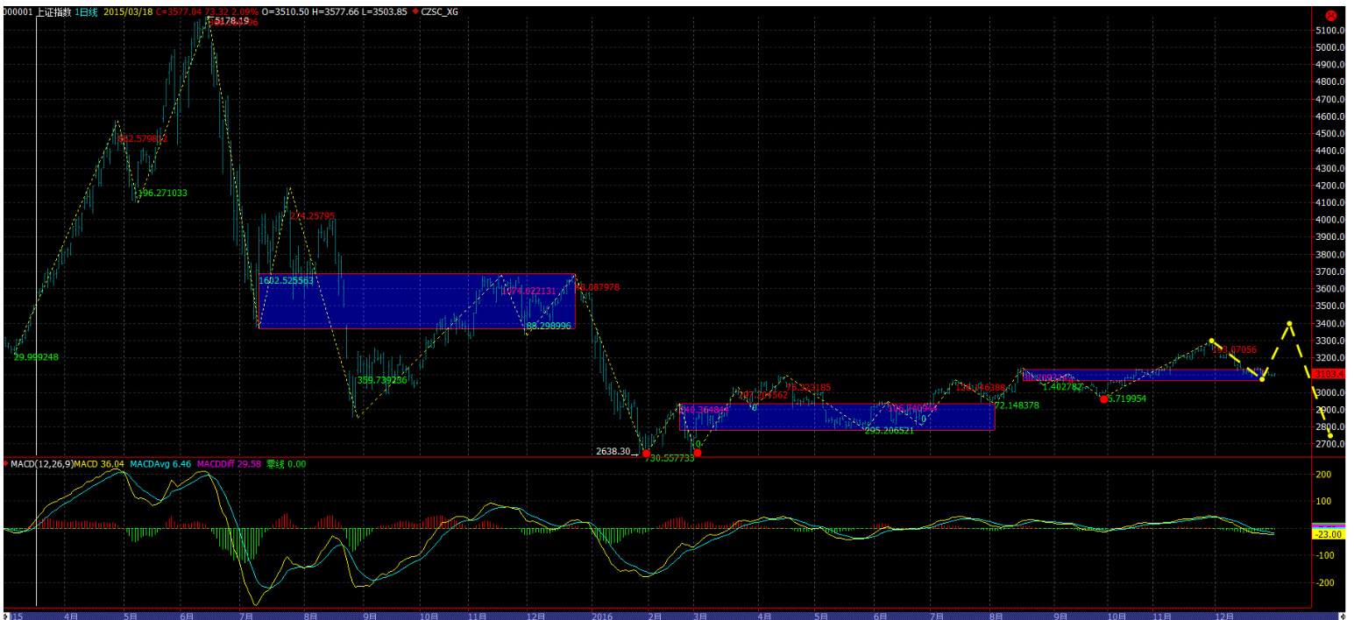1354x620 pixels.
Task: Select the red dot beside the 5.719954 label
Action: [x=1103, y=399]
